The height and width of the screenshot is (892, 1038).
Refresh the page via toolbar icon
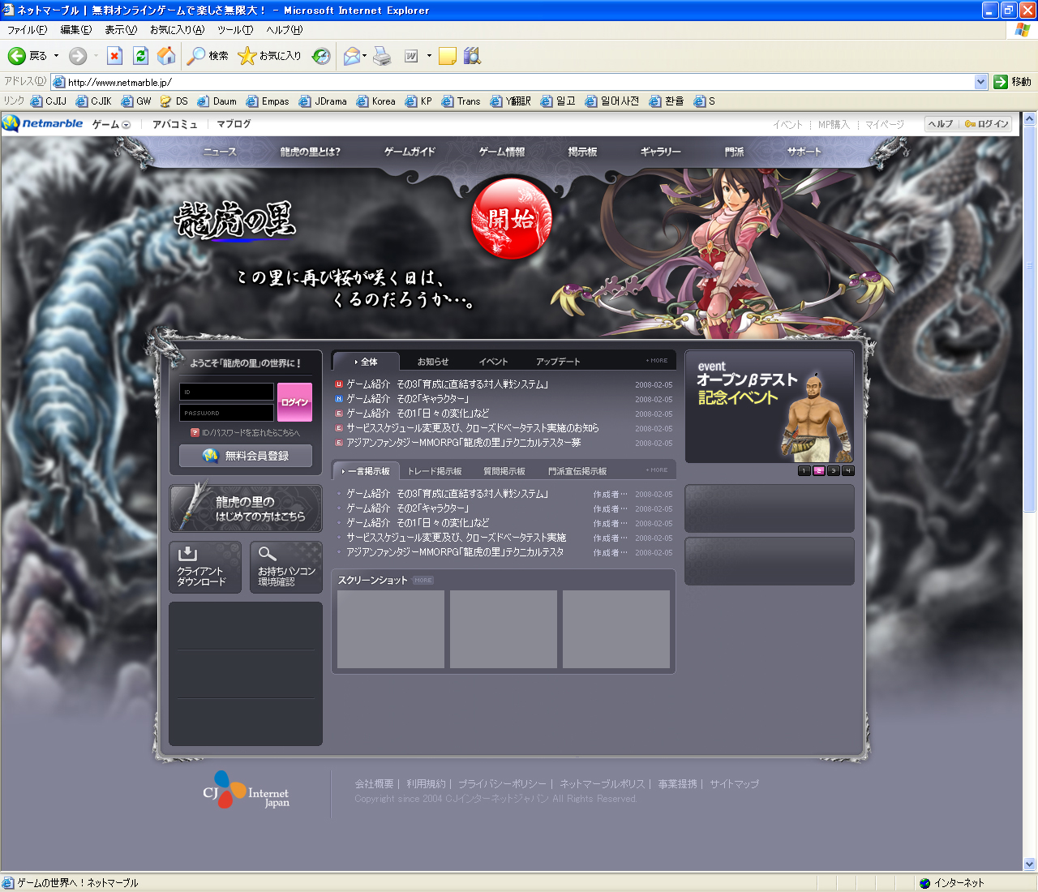pos(140,56)
